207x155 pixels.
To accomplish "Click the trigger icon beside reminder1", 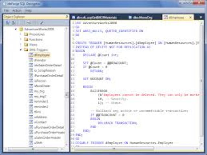I will click(x=31, y=101).
